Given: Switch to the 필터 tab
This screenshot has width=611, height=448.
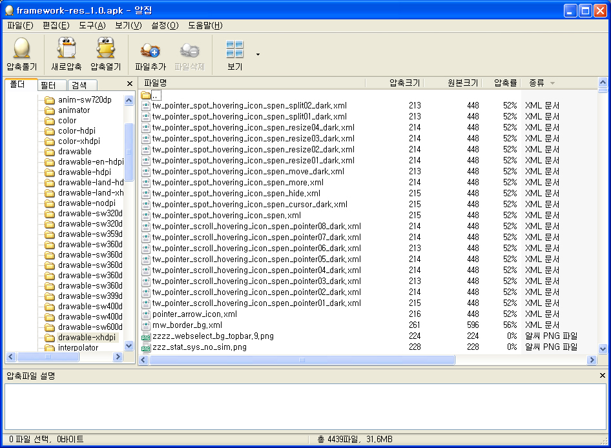Looking at the screenshot, I should click(48, 85).
